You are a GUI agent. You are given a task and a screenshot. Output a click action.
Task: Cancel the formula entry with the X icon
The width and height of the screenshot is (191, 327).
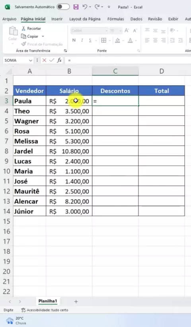point(44,60)
